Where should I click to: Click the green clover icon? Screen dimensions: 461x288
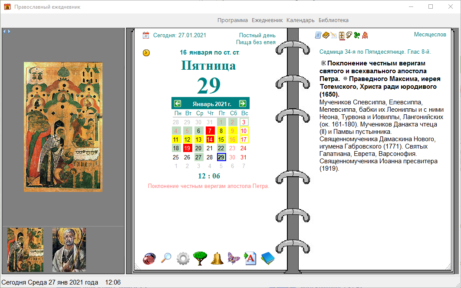click(x=357, y=36)
